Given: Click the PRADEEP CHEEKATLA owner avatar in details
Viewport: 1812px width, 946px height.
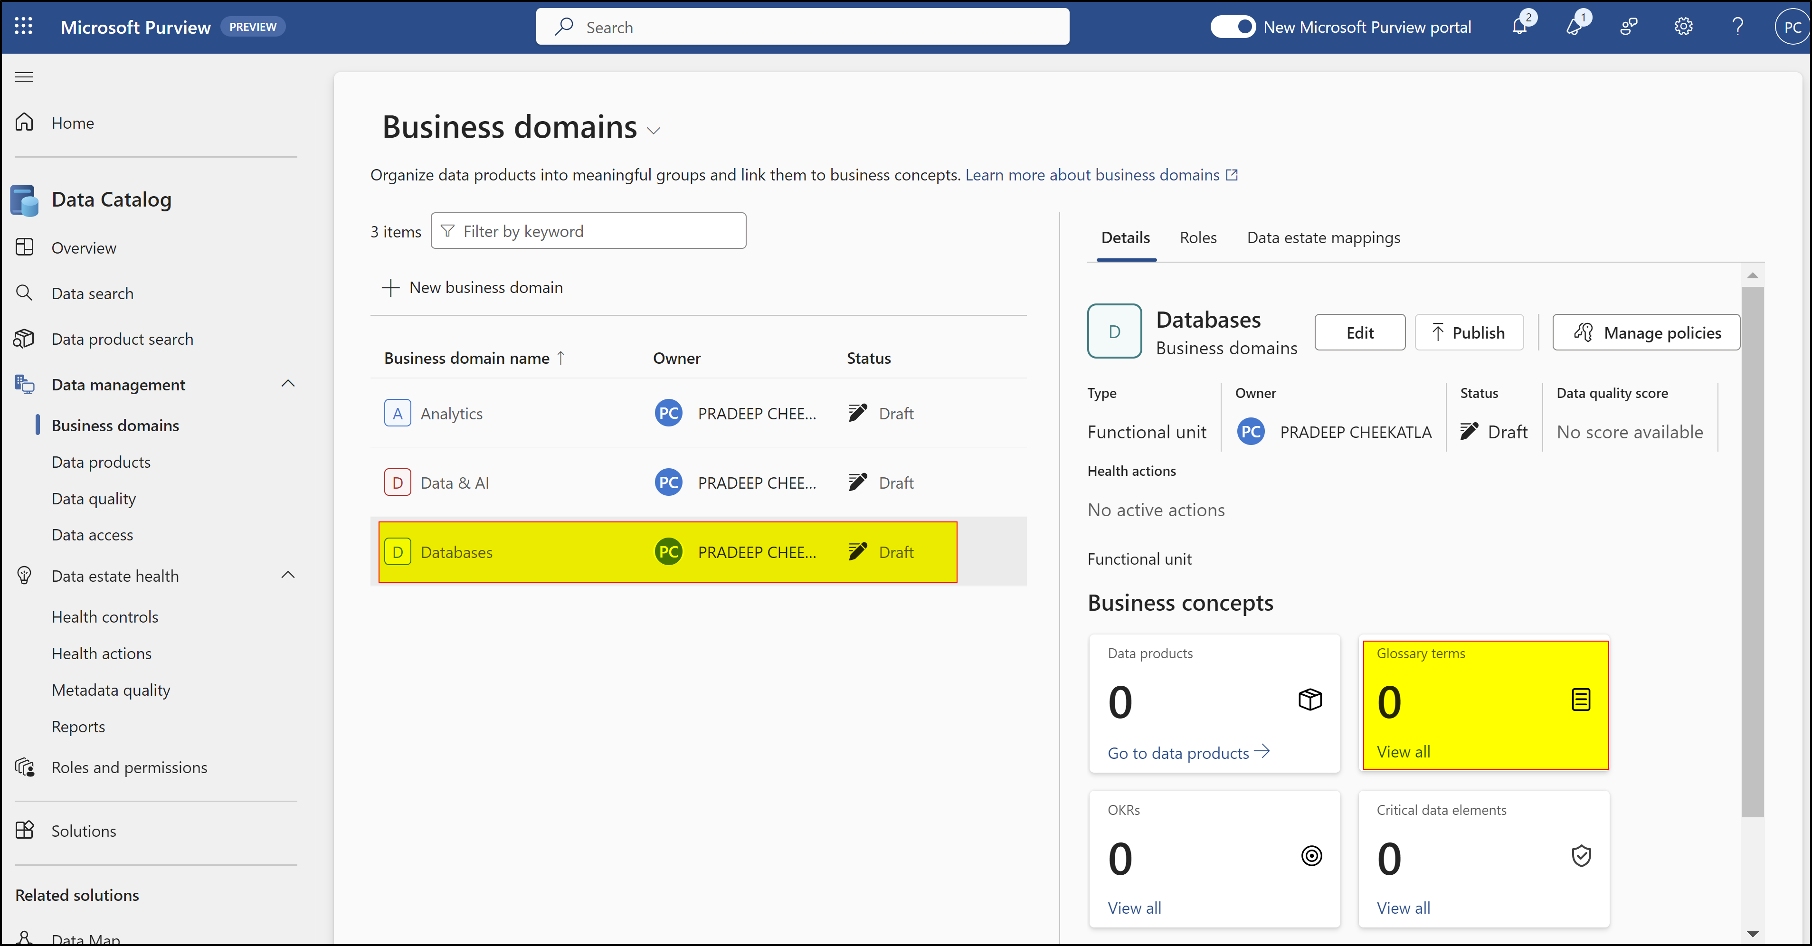Looking at the screenshot, I should pos(1251,431).
